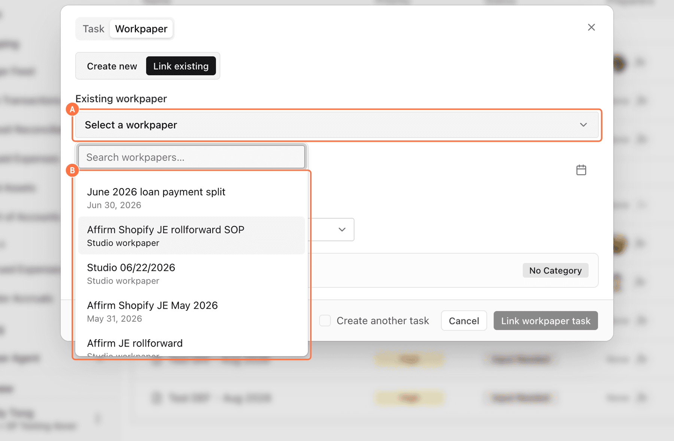Select the Workpaper tab
674x441 pixels.
pyautogui.click(x=141, y=29)
